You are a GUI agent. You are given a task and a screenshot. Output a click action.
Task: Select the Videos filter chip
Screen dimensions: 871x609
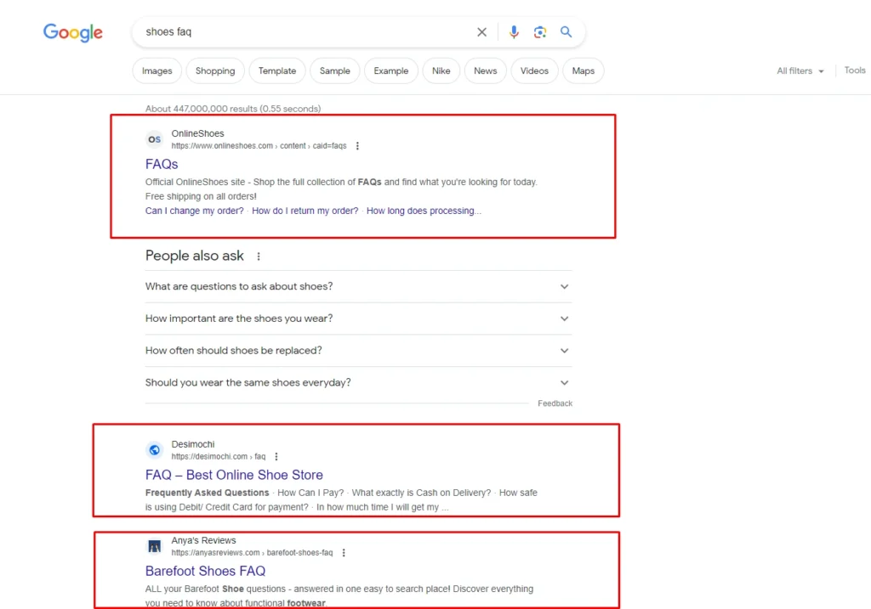[534, 71]
